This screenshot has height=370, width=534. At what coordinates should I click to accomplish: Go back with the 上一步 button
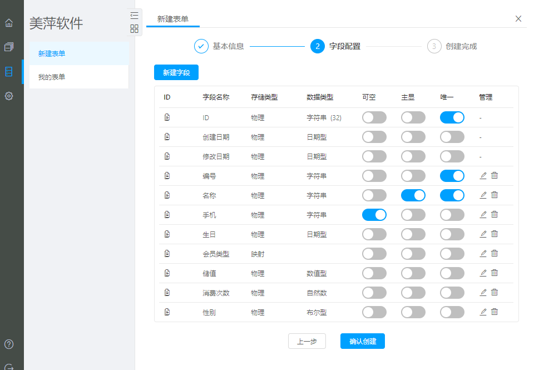click(x=307, y=341)
